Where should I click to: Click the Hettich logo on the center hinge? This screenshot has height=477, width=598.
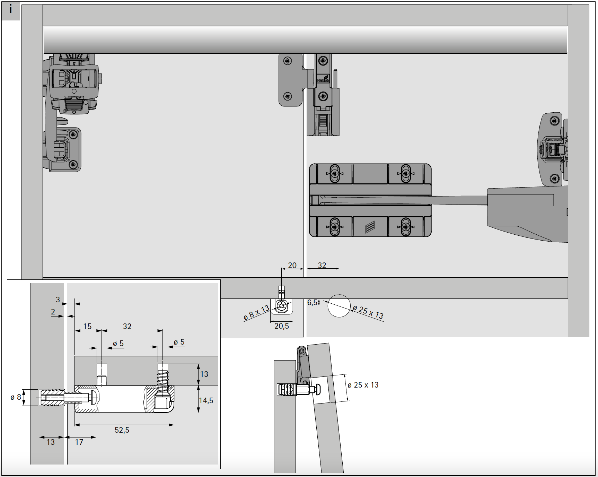point(323,79)
